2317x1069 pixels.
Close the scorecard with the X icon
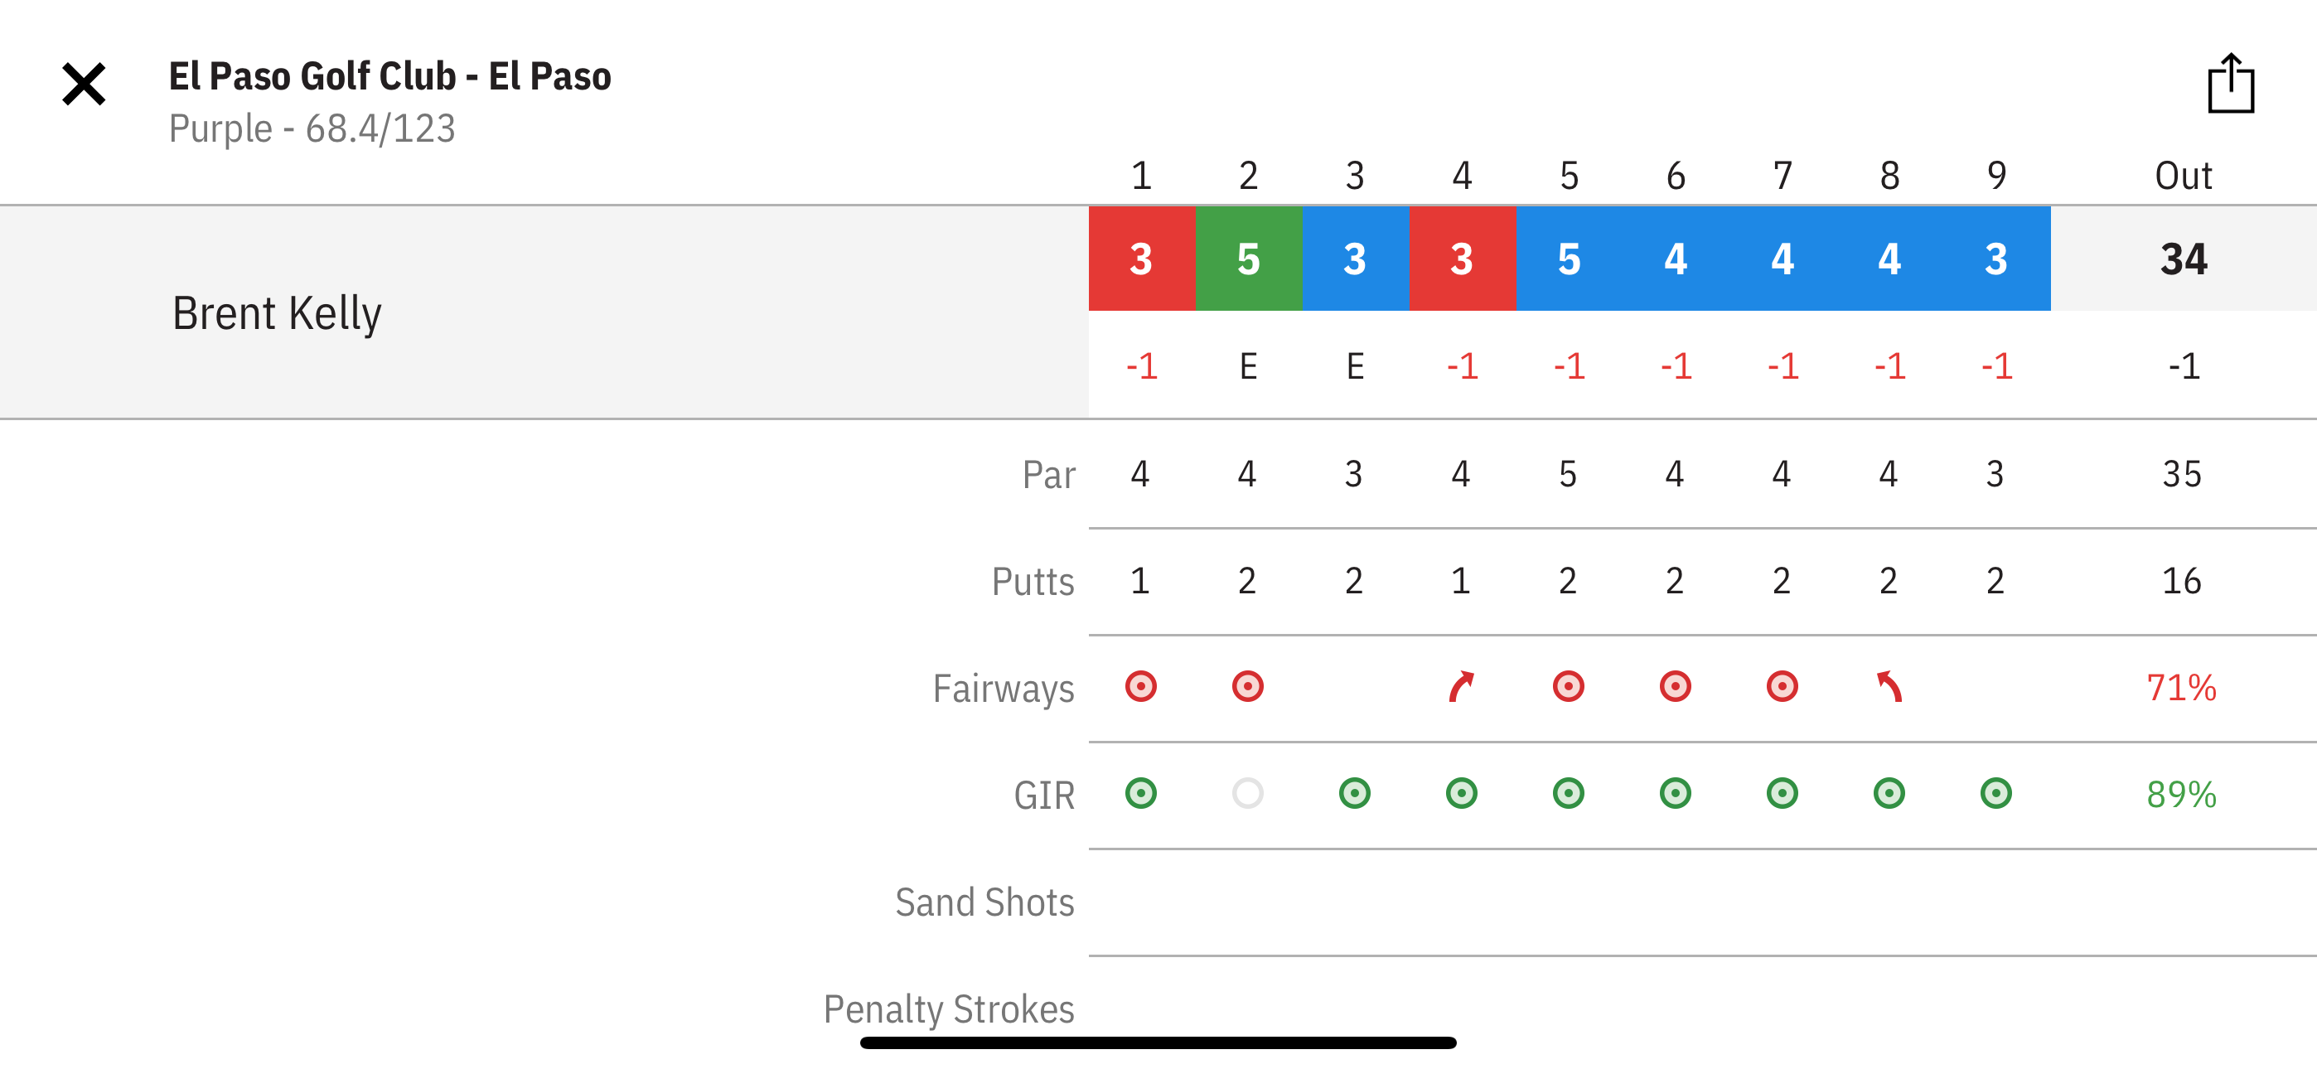point(84,85)
